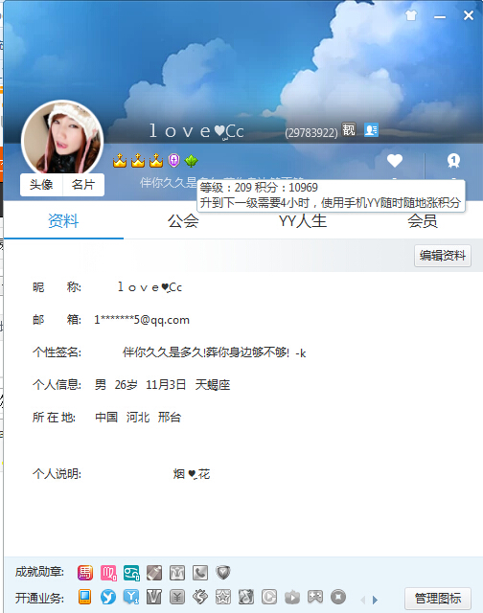
Task: Click the white heart icon
Action: point(395,160)
